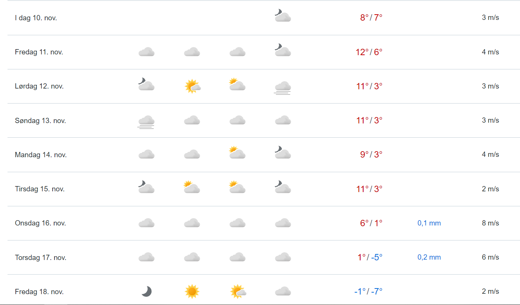The height and width of the screenshot is (305, 520).
Task: Click the fog icon on Søndag 13. nov.
Action: coord(146,122)
